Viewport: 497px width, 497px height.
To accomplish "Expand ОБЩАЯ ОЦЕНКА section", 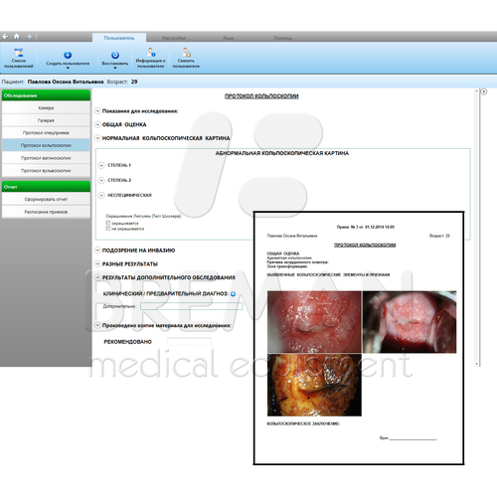I will (97, 124).
